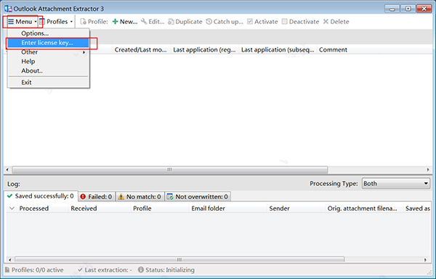Click log pane scroll left arrow
The height and width of the screenshot is (279, 436).
[x=10, y=260]
